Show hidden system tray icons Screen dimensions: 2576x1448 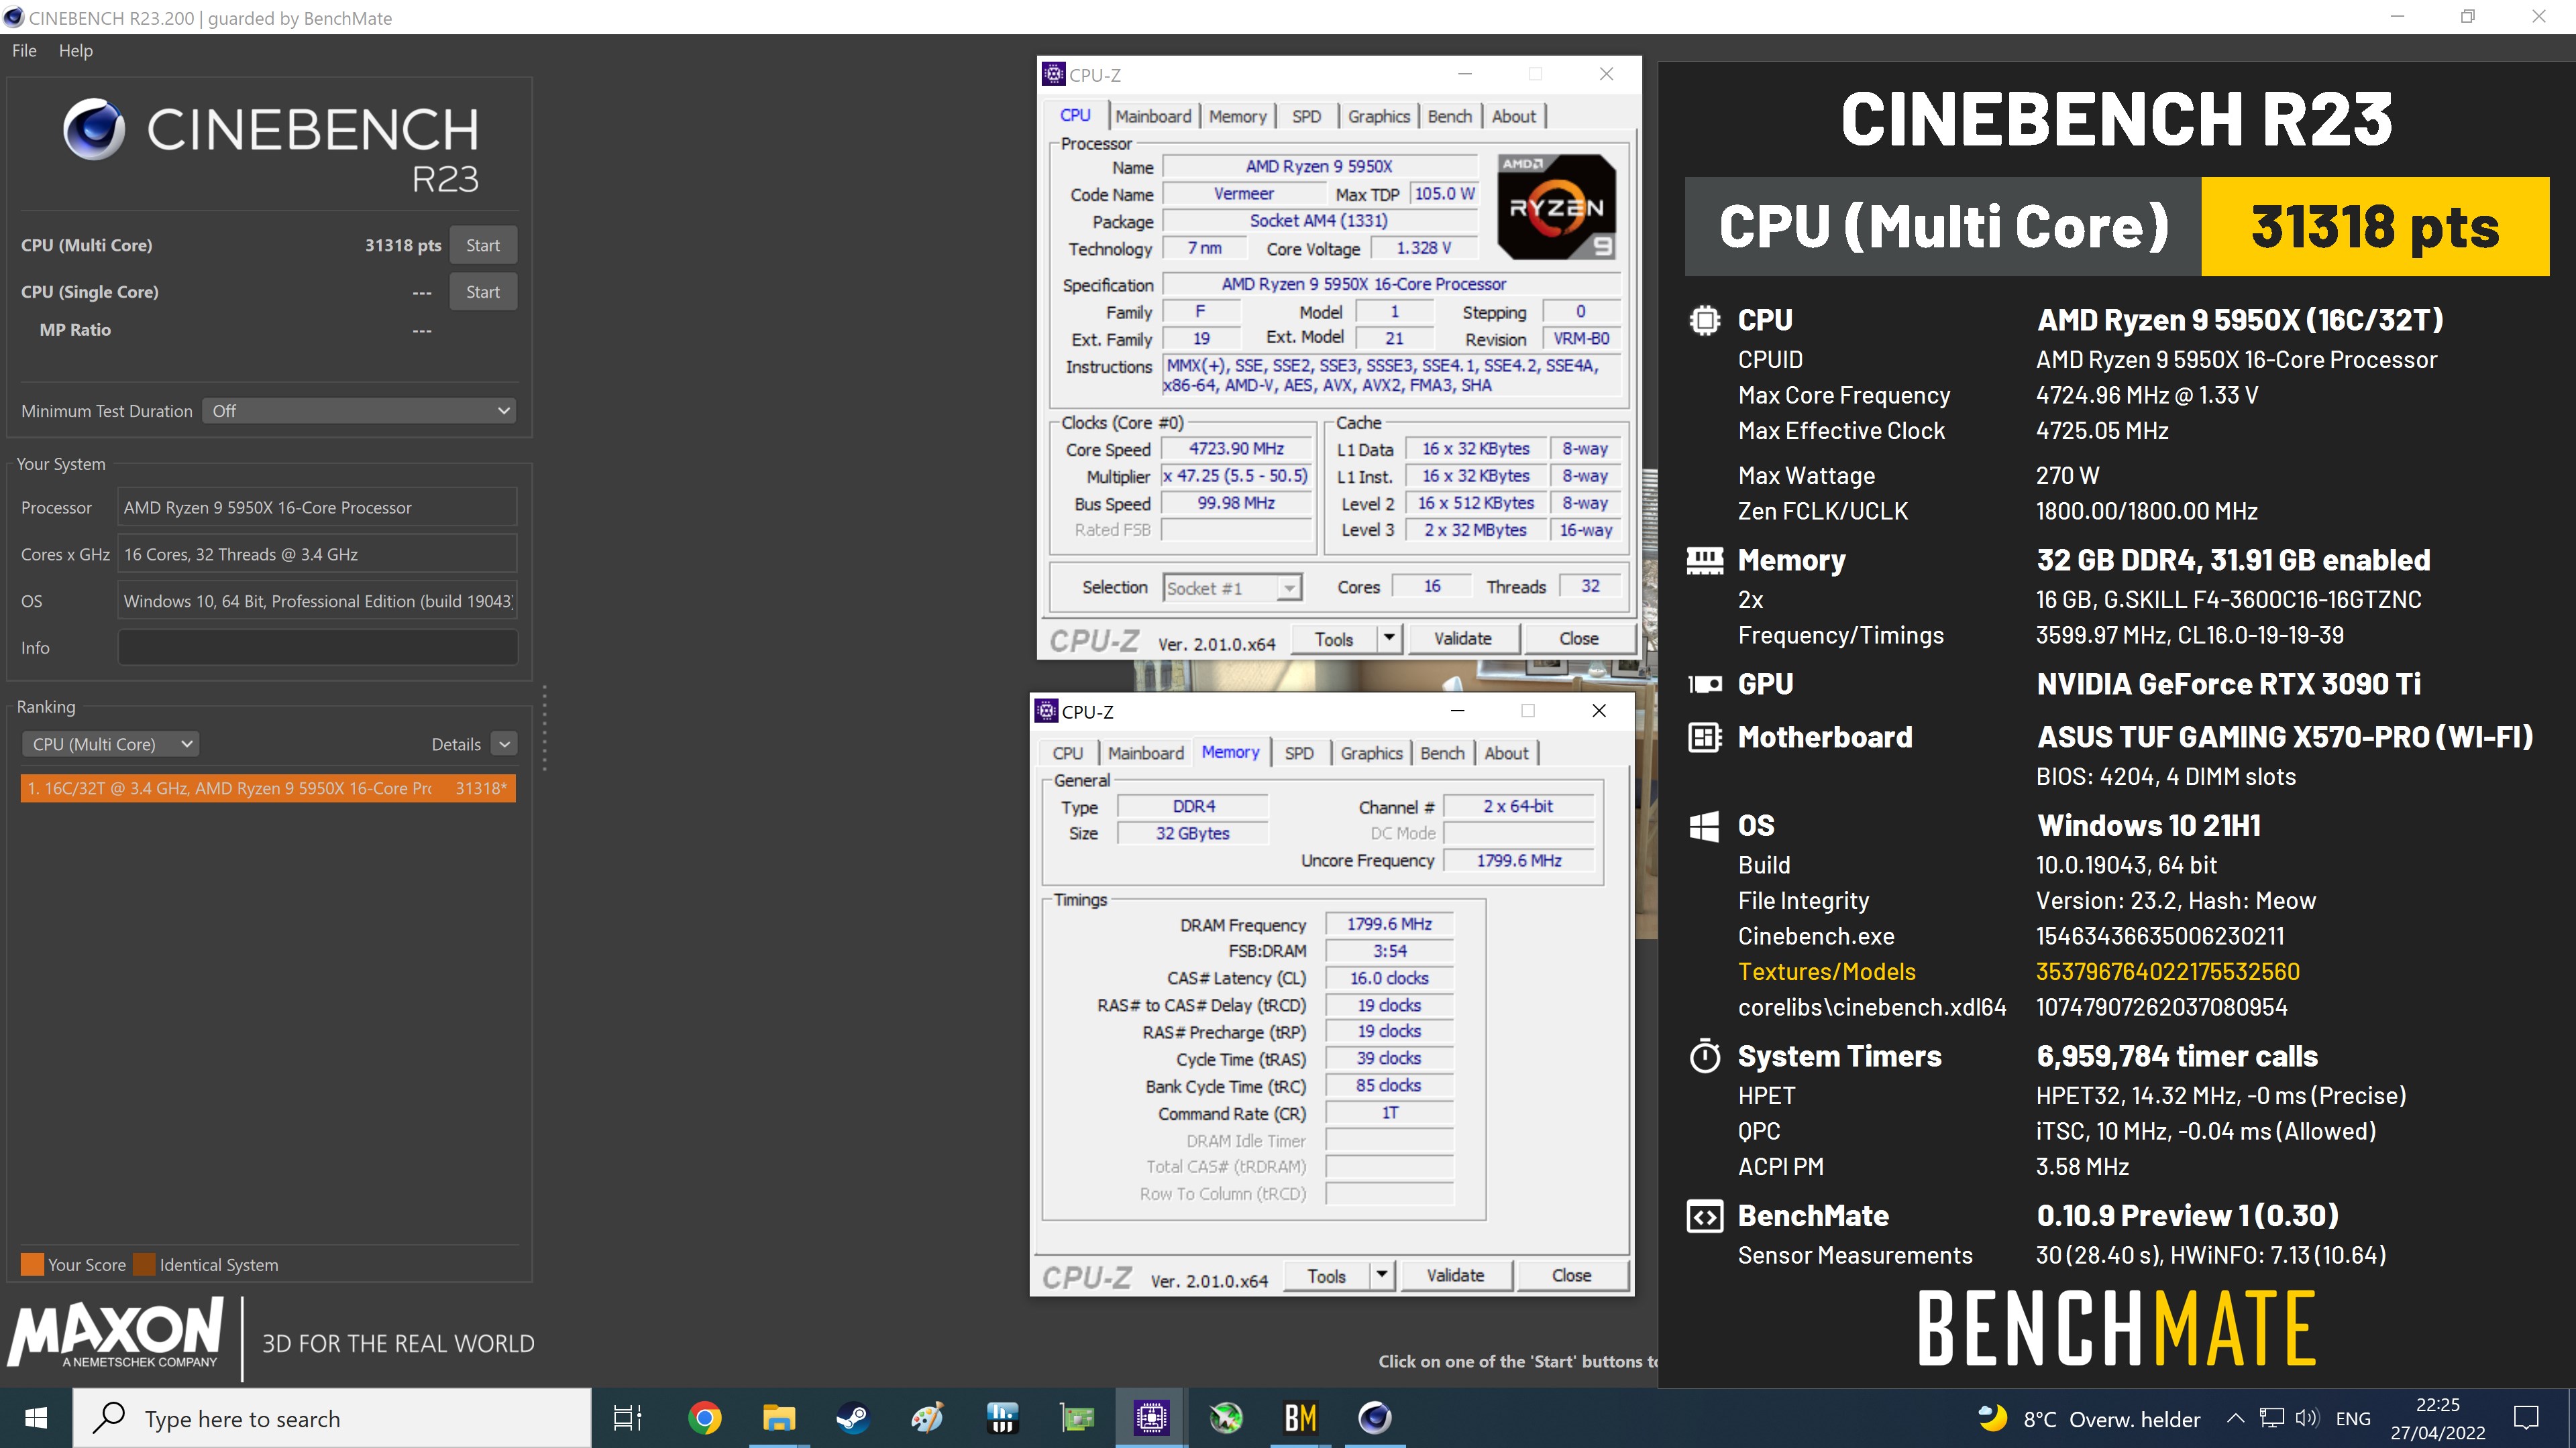pos(2235,1419)
